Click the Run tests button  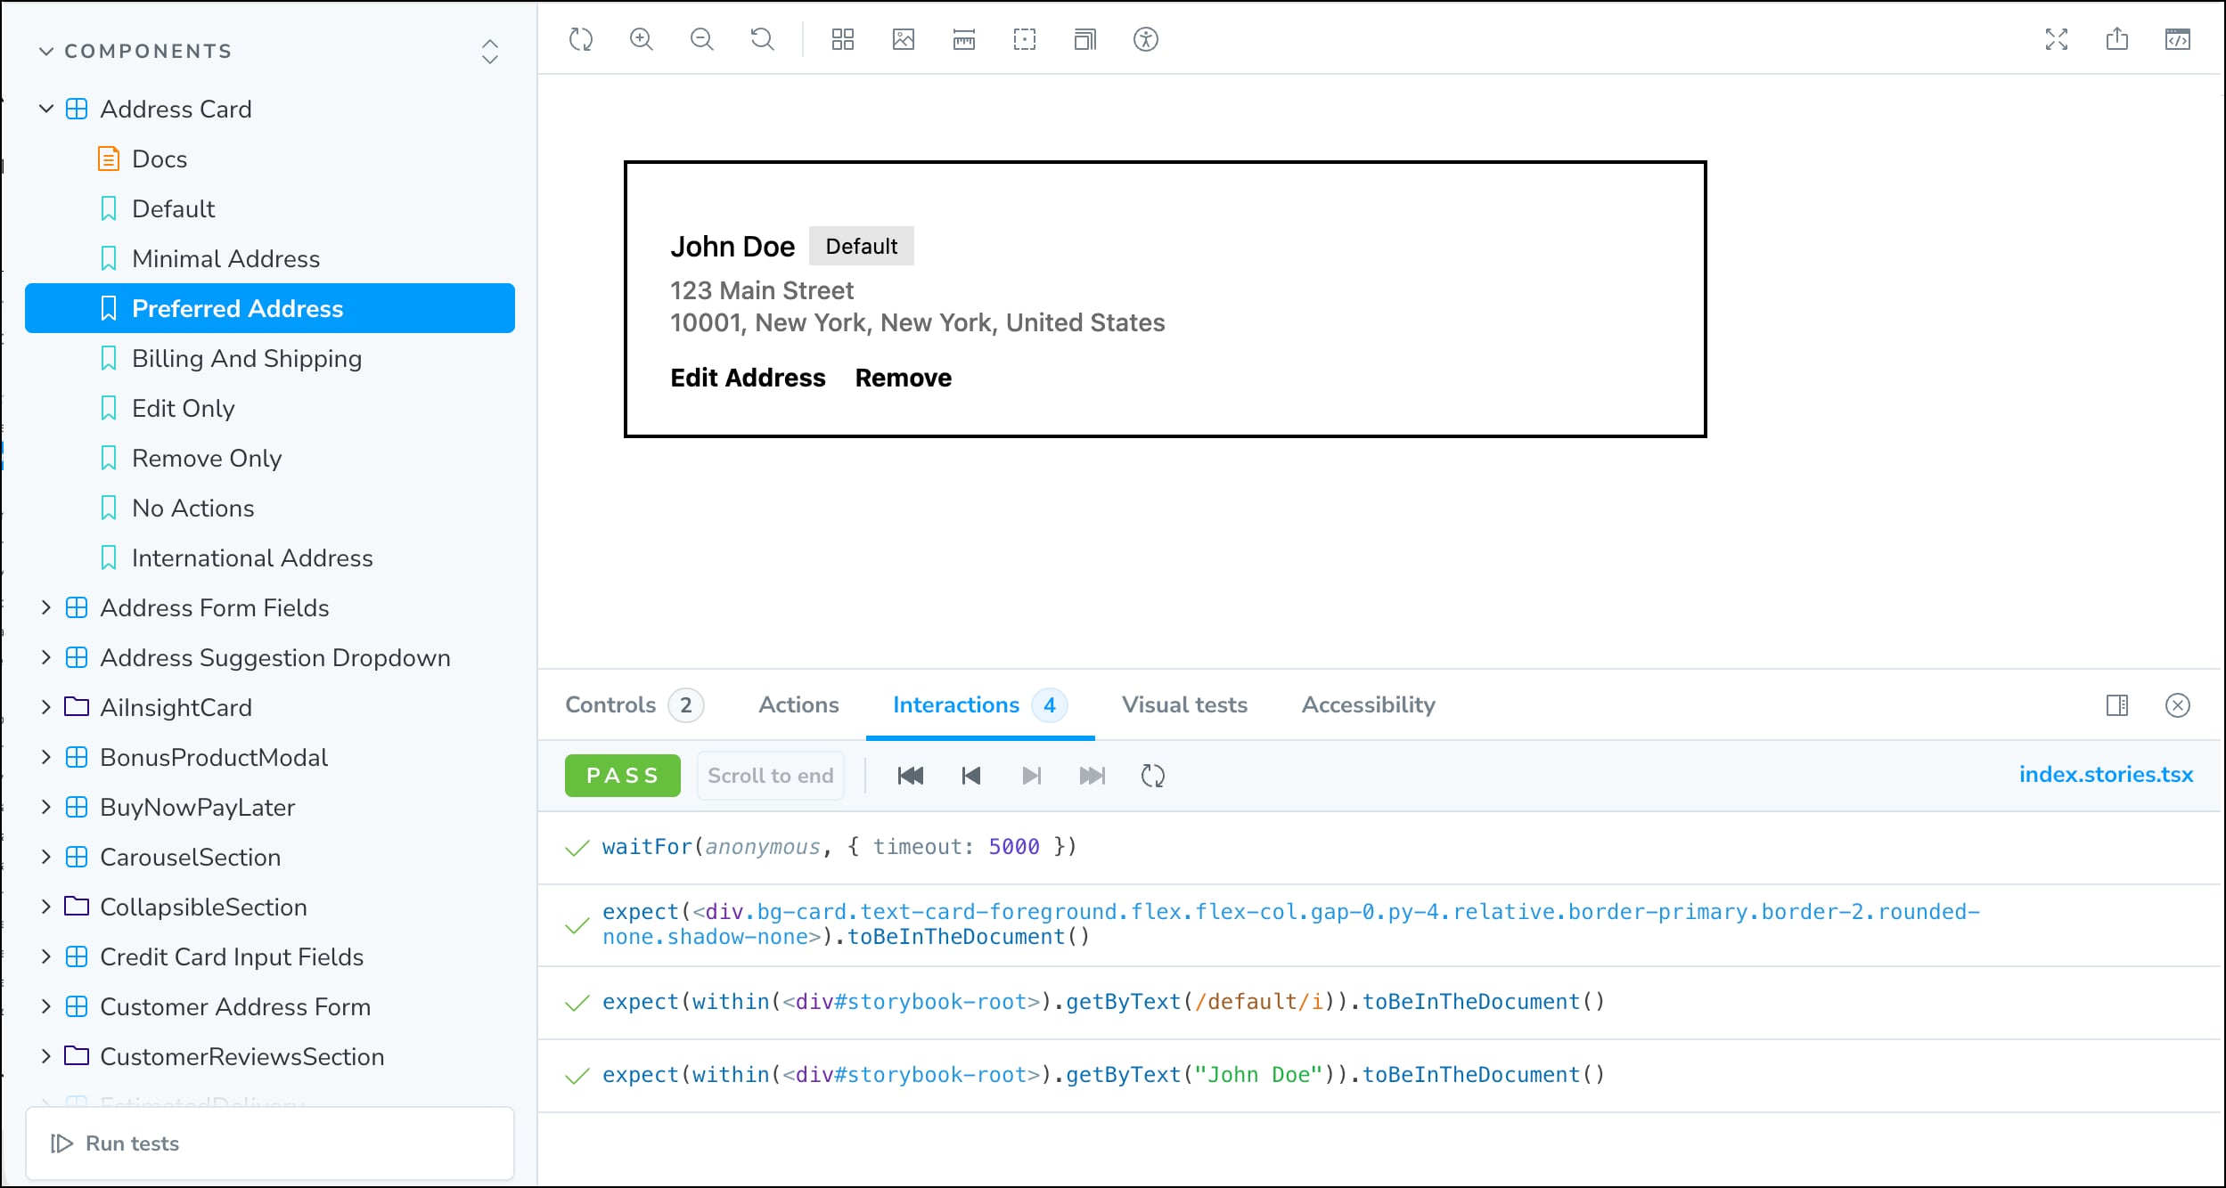point(270,1143)
